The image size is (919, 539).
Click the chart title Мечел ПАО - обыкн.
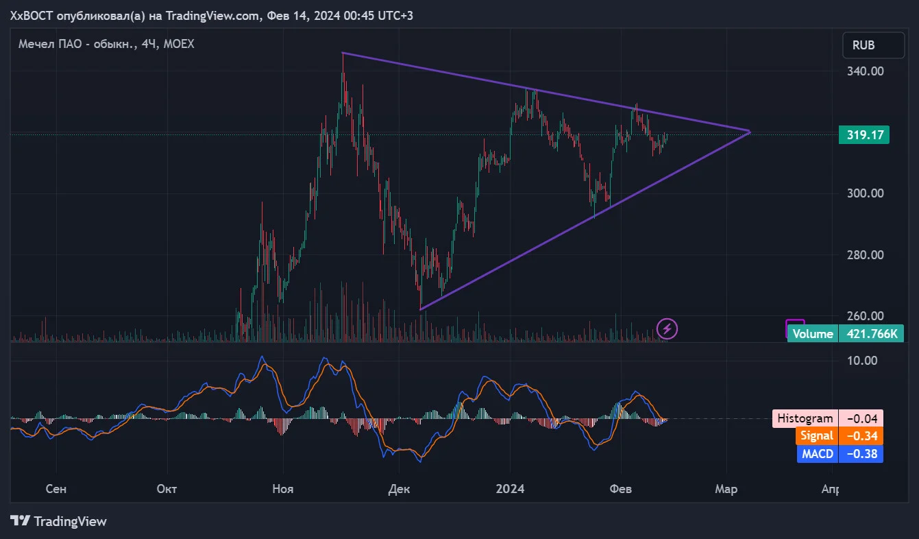(x=77, y=44)
